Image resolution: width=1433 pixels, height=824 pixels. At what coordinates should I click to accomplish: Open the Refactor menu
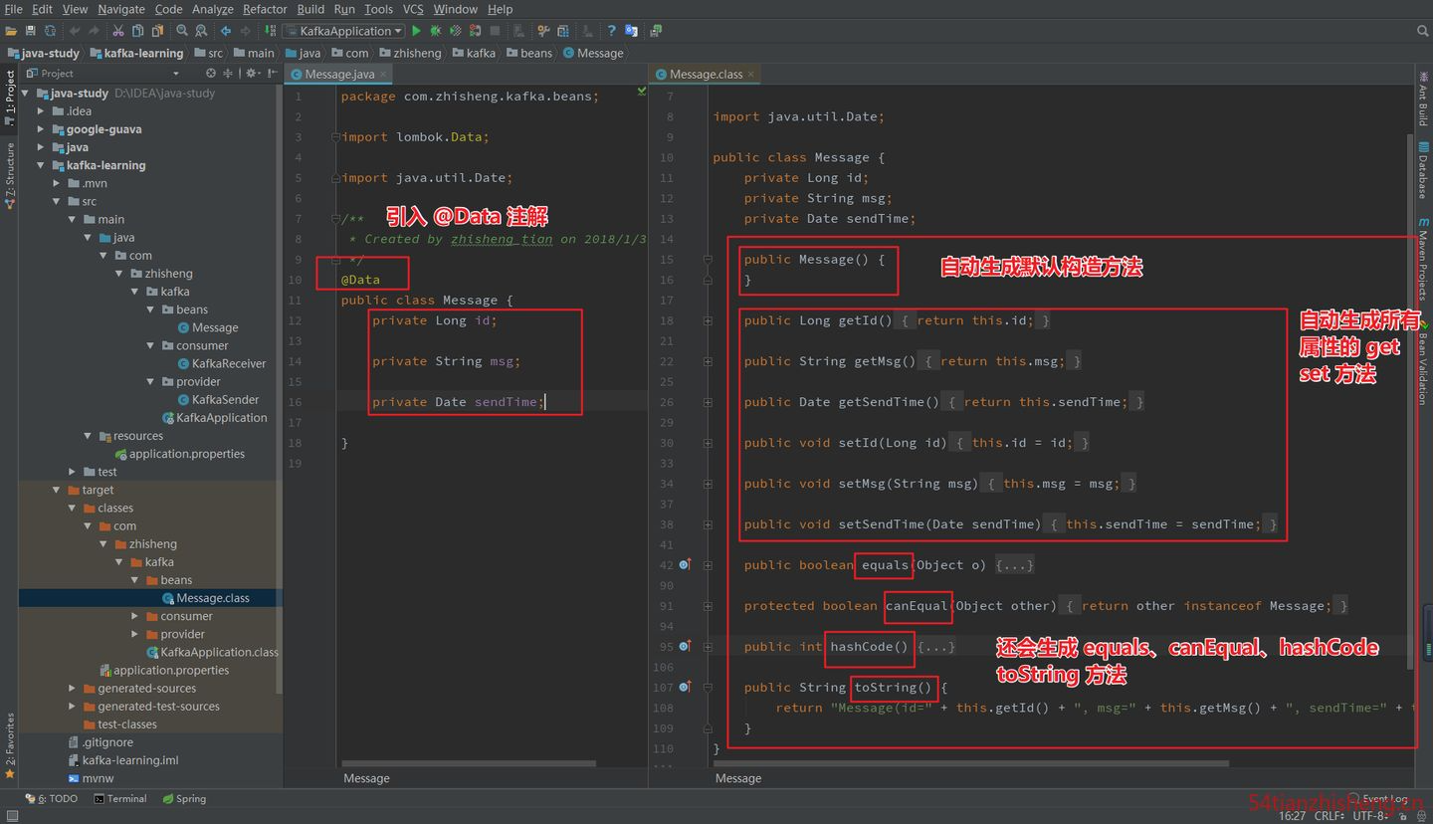point(265,9)
